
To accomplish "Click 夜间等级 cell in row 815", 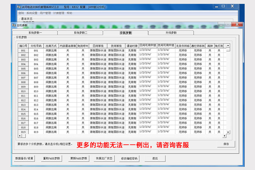I will [116, 114].
